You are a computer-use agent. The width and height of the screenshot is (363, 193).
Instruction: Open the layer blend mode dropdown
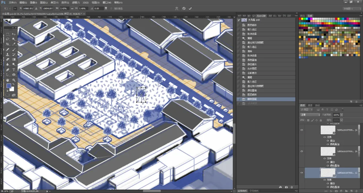(310, 115)
